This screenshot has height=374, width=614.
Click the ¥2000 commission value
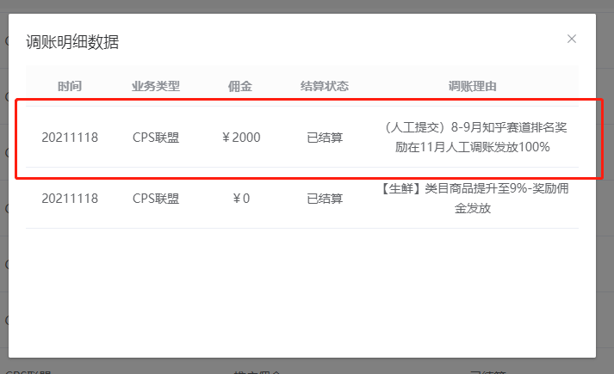pyautogui.click(x=241, y=138)
